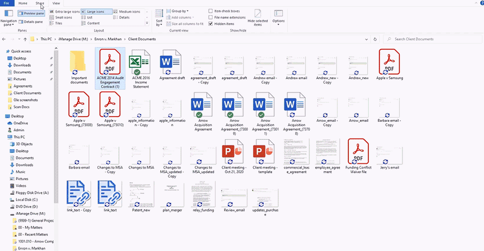Expand the Group by dropdown
Viewport: 484px width, 251px height.
pos(179,11)
